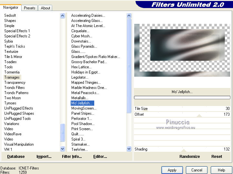The height and width of the screenshot is (174, 233).
Task: Select Transparency category
Action: point(15,82)
